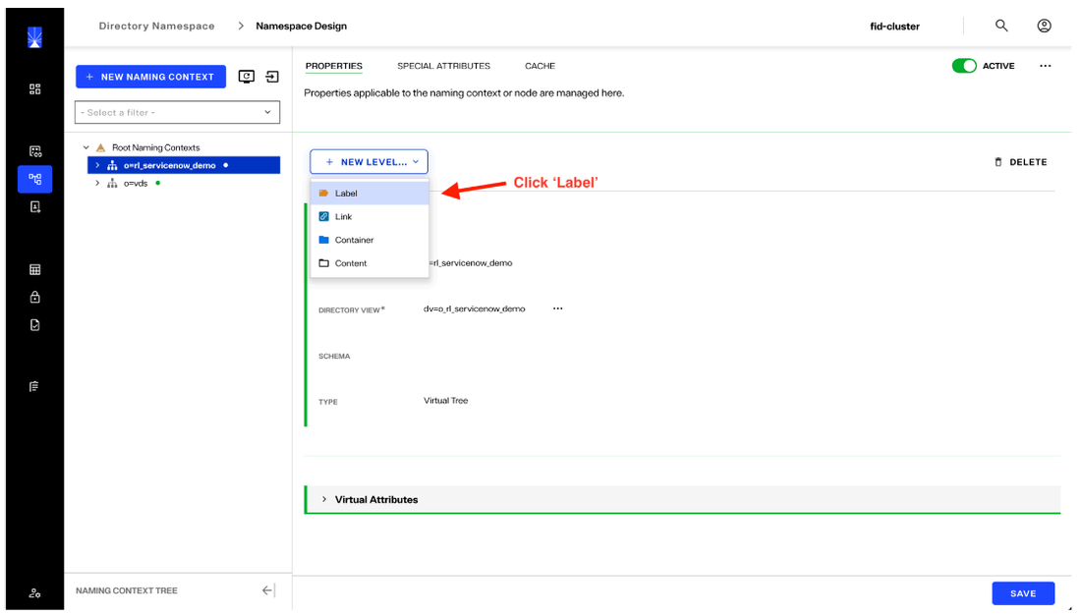Viewport: 1081px width, 616px height.
Task: Open the import/download page icon in sidebar
Action: point(34,206)
